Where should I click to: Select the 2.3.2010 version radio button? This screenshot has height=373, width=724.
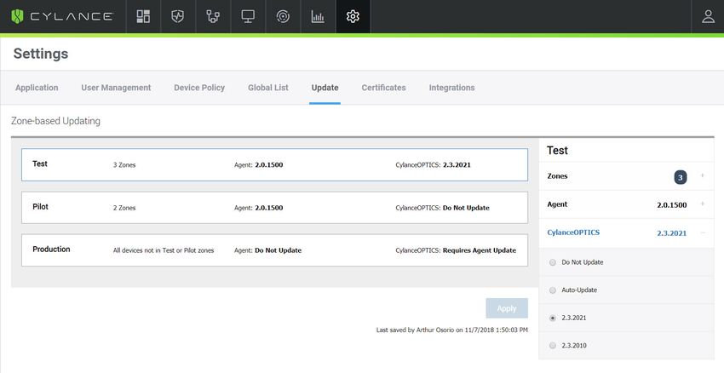point(553,345)
